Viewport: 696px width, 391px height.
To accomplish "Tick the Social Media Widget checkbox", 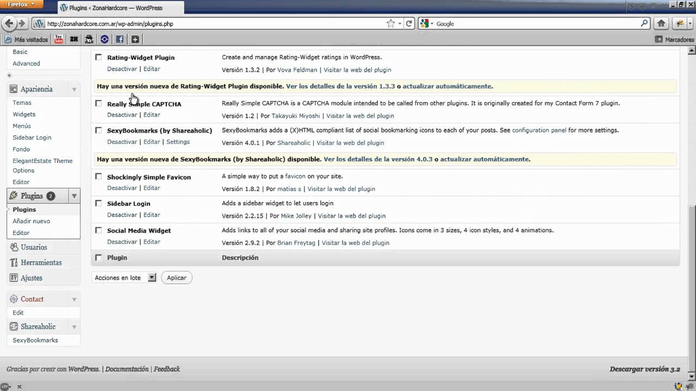I will [x=98, y=230].
